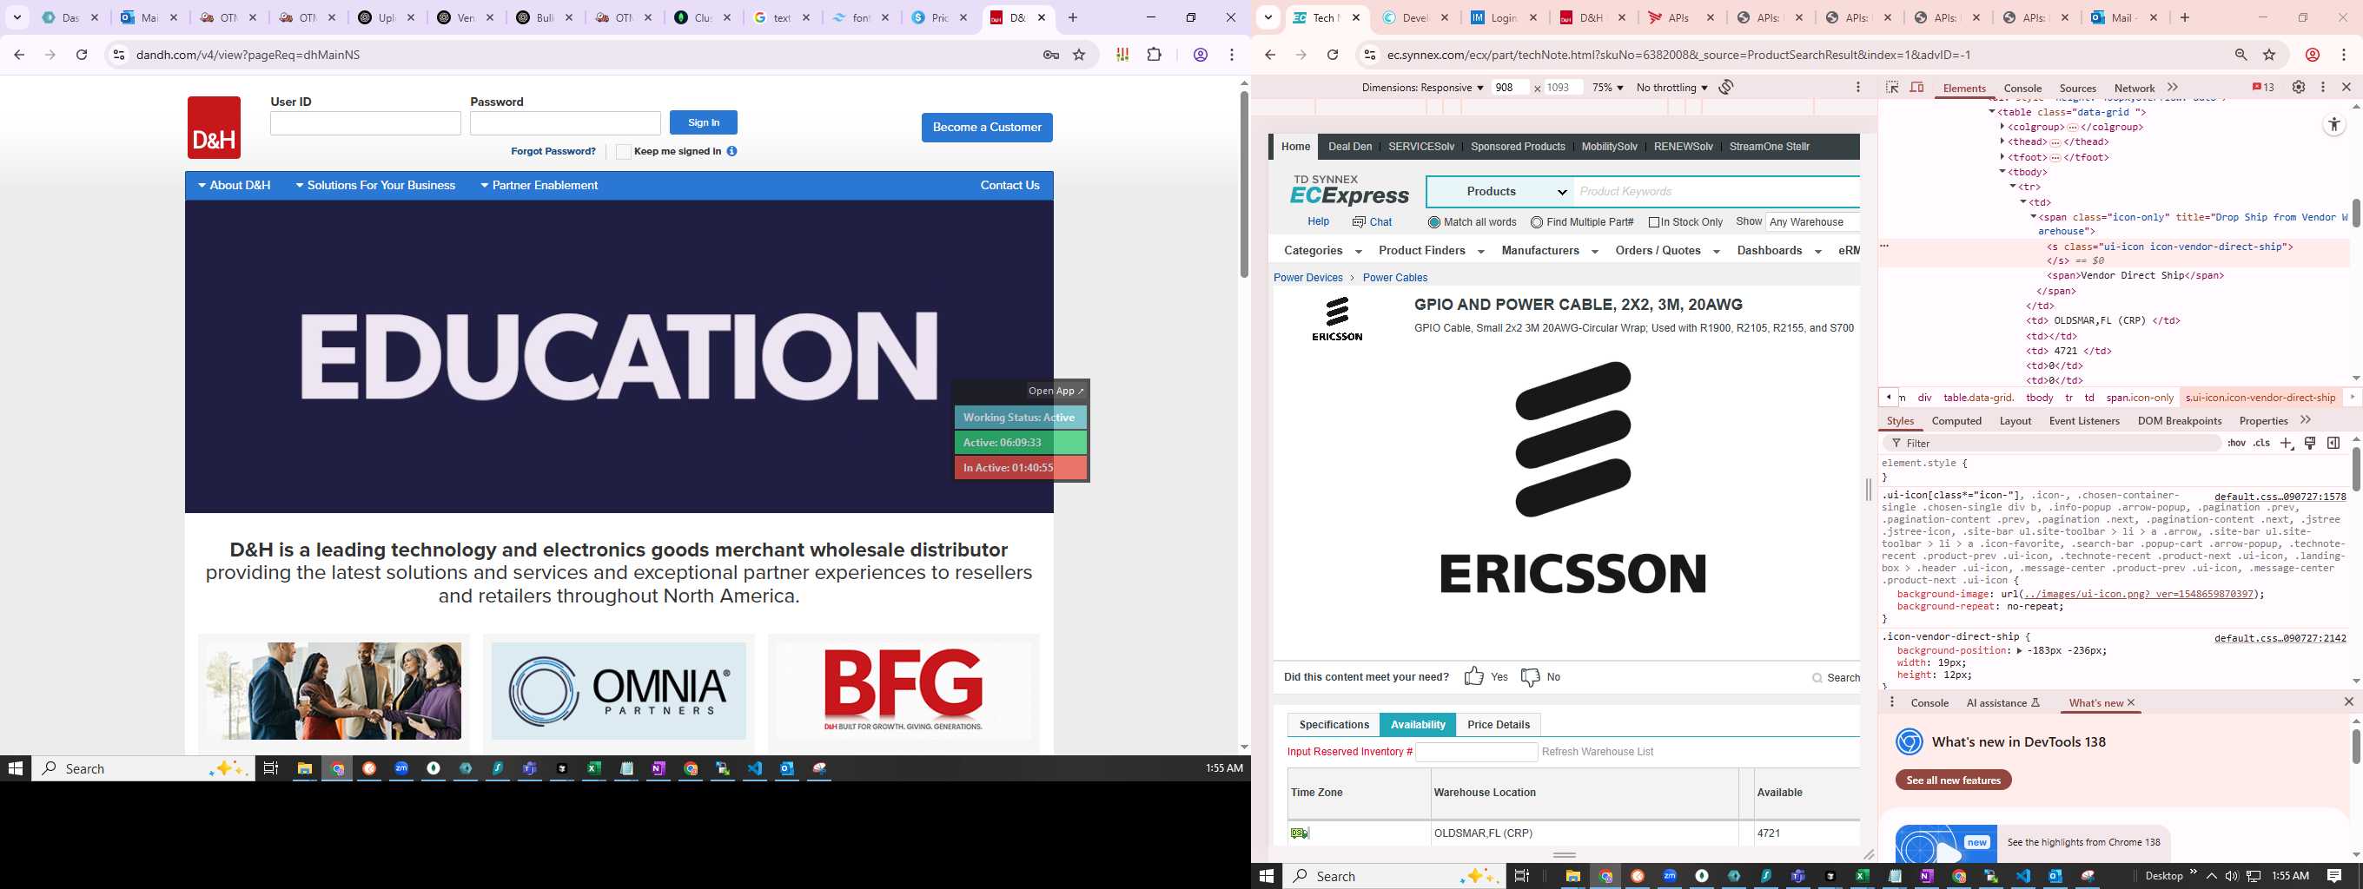Click the red 13 errors badge in DevTools
The height and width of the screenshot is (889, 2363).
pos(2264,87)
